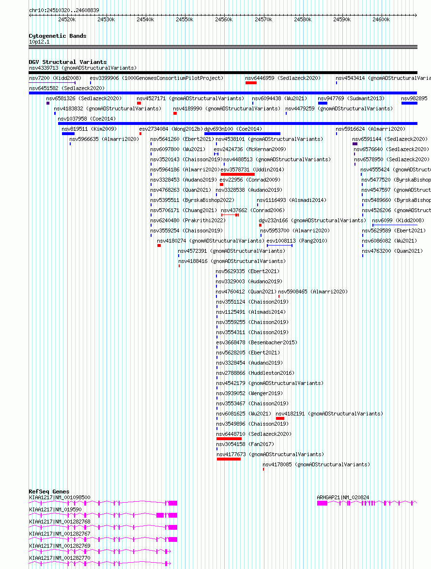
Task: Click nsv5629335 (Ebert2021) label
Action: [x=247, y=271]
